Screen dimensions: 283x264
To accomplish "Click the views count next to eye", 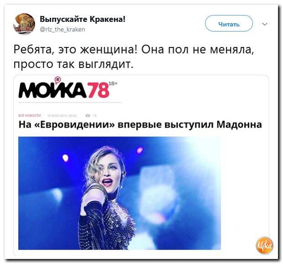I will point(95,116).
